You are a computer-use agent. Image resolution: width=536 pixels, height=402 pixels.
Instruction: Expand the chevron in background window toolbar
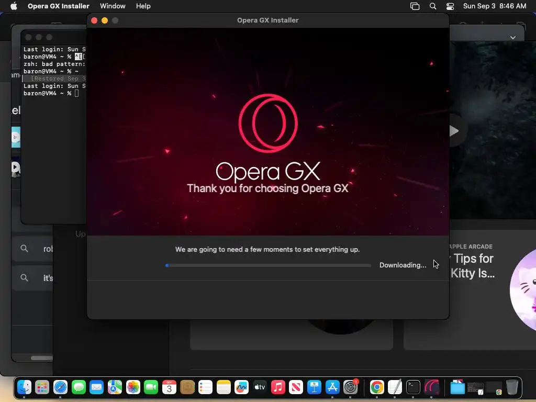(x=513, y=37)
